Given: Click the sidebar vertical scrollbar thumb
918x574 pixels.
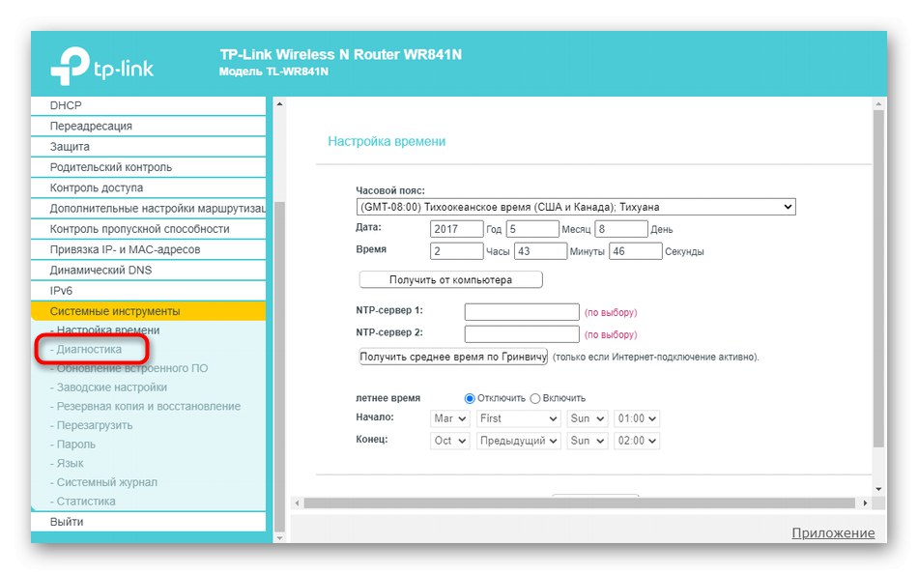Looking at the screenshot, I should (279, 366).
